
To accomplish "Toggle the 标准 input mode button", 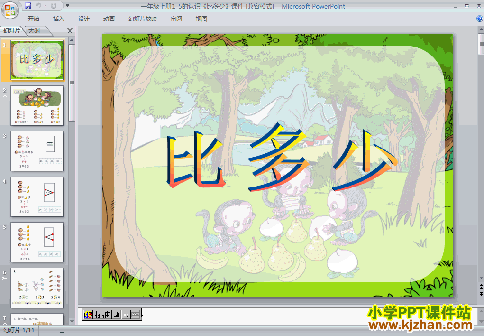I will tap(102, 315).
